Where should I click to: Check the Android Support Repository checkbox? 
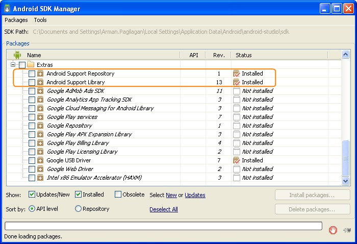(32, 74)
